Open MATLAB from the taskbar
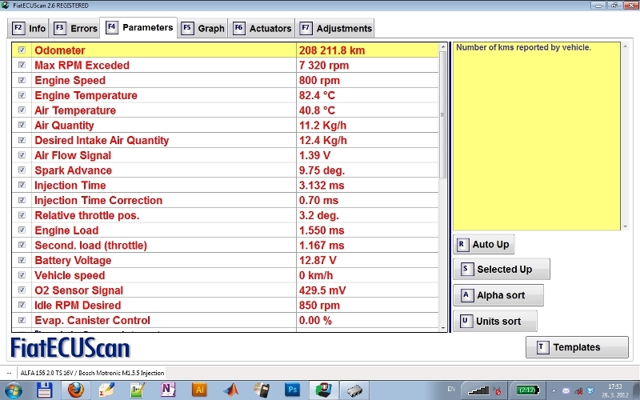 [230, 390]
